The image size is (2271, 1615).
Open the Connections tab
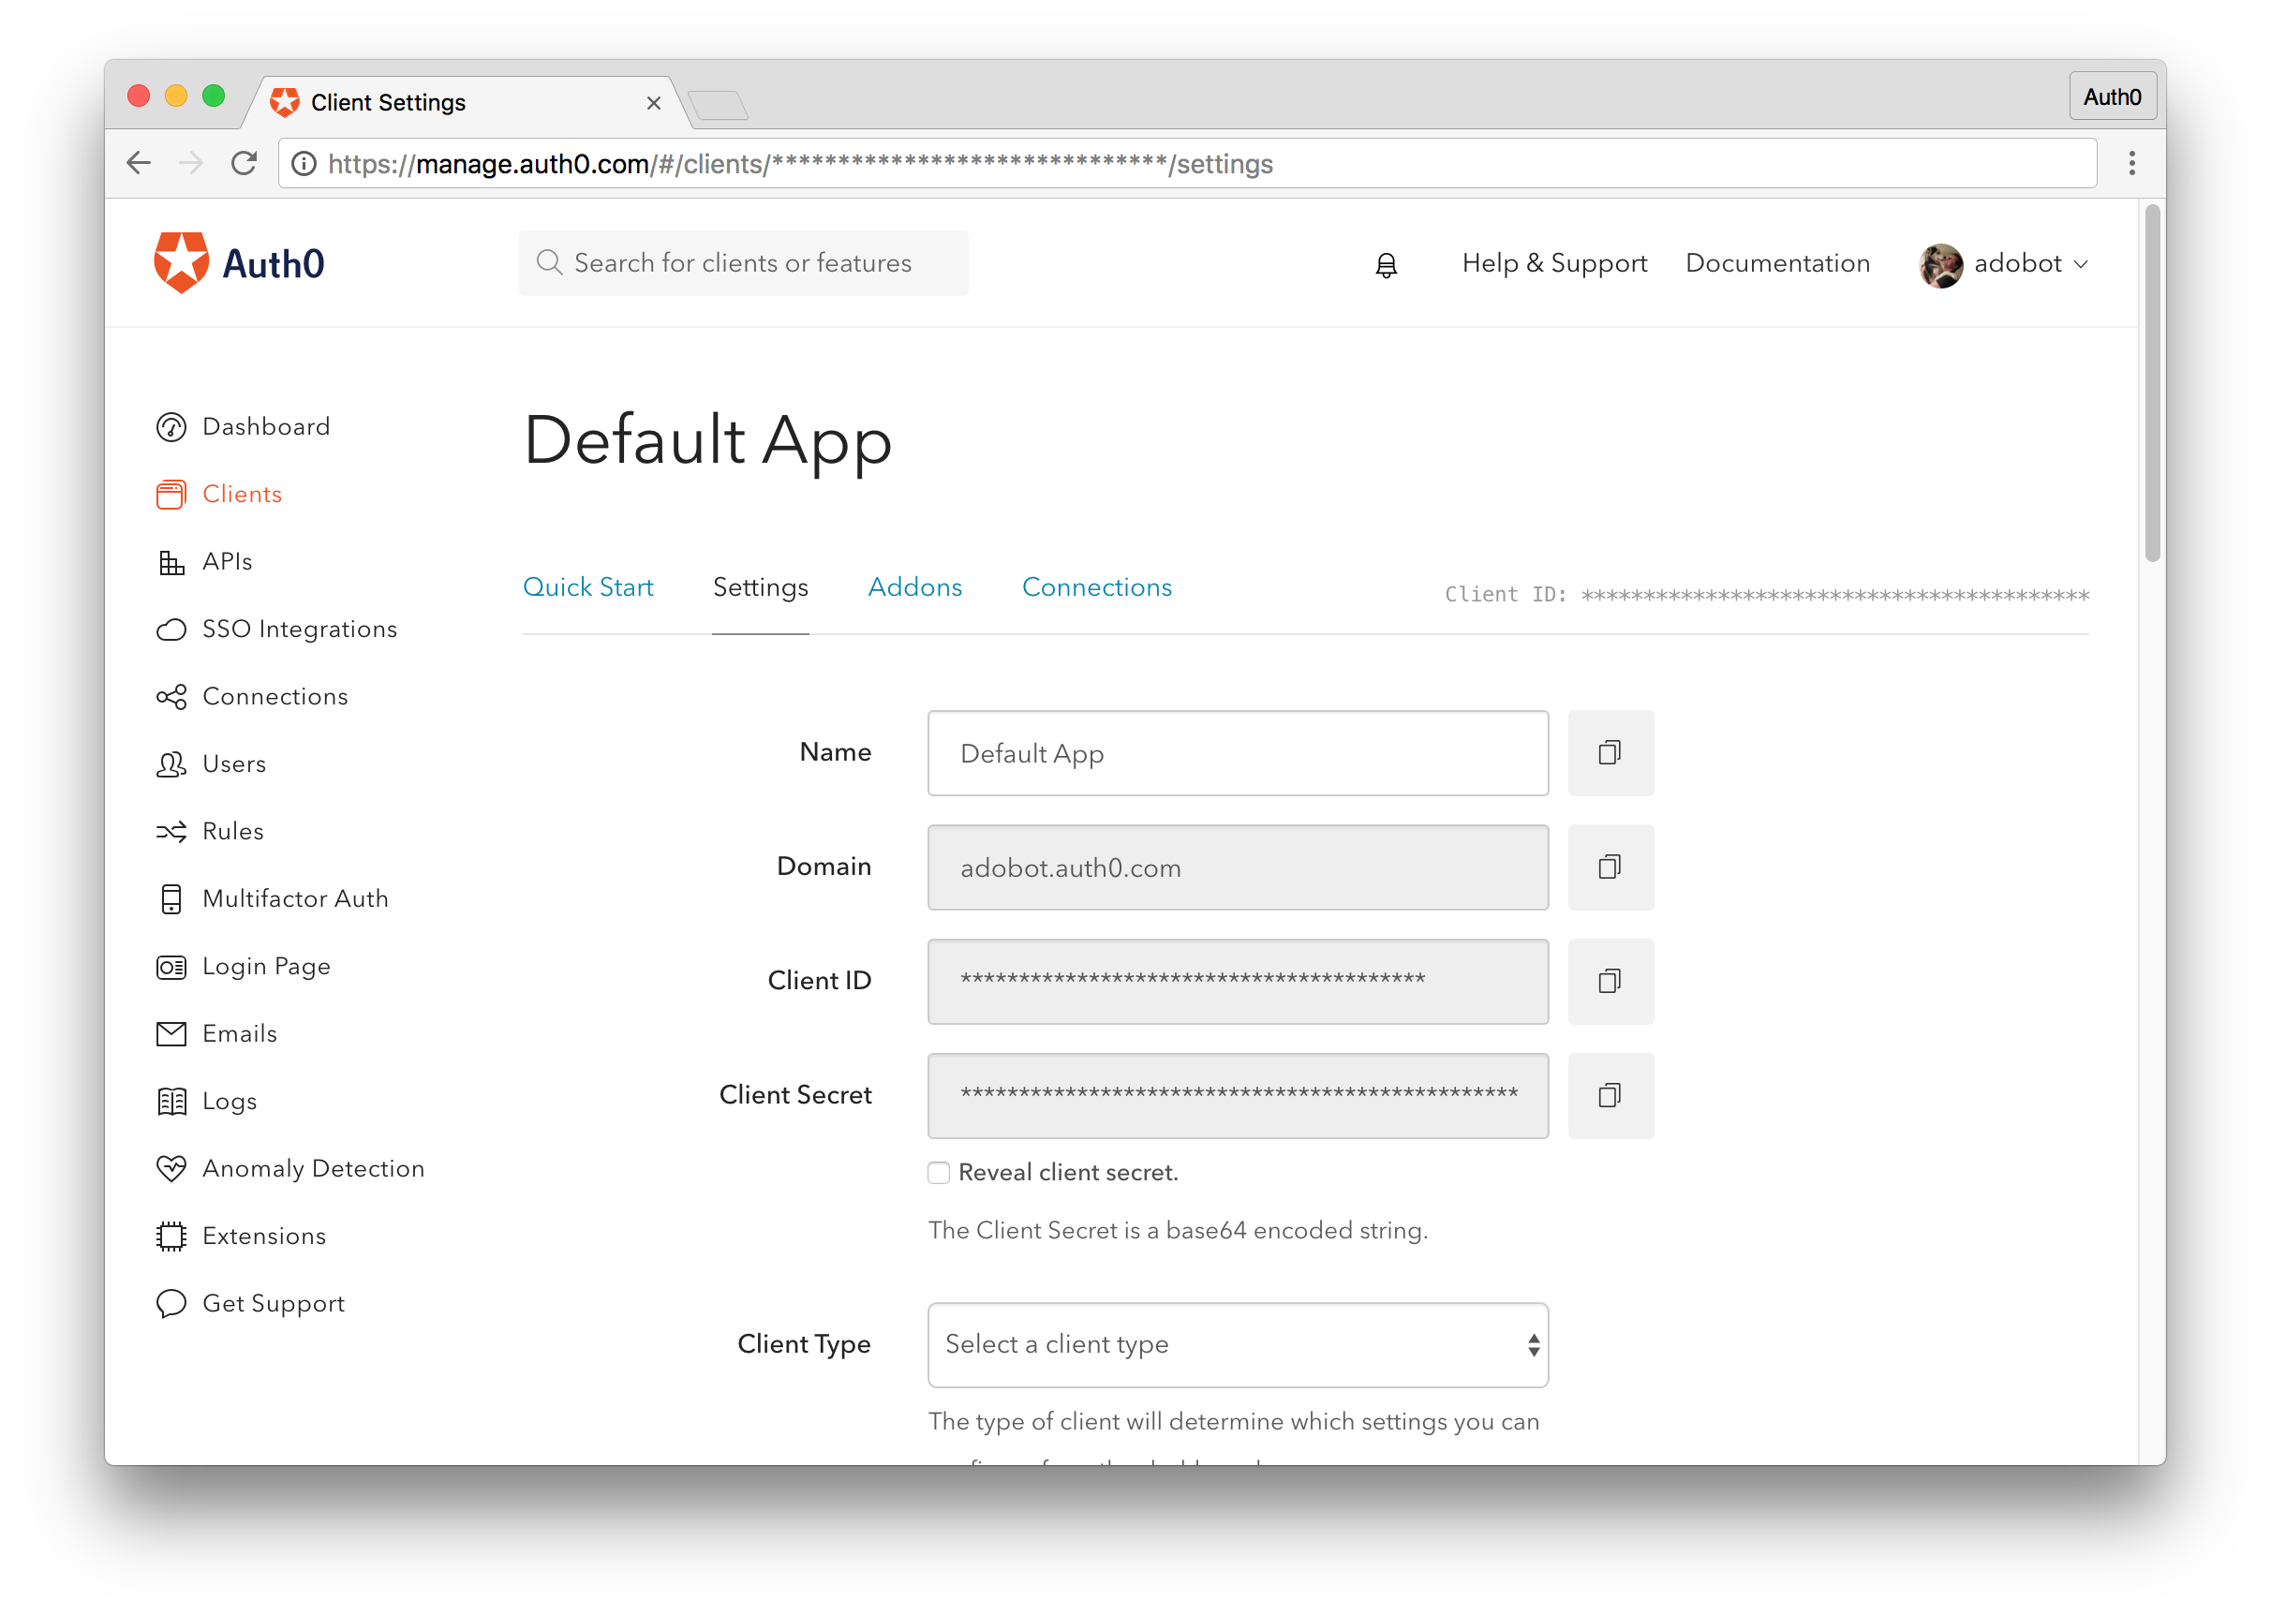[x=1097, y=586]
